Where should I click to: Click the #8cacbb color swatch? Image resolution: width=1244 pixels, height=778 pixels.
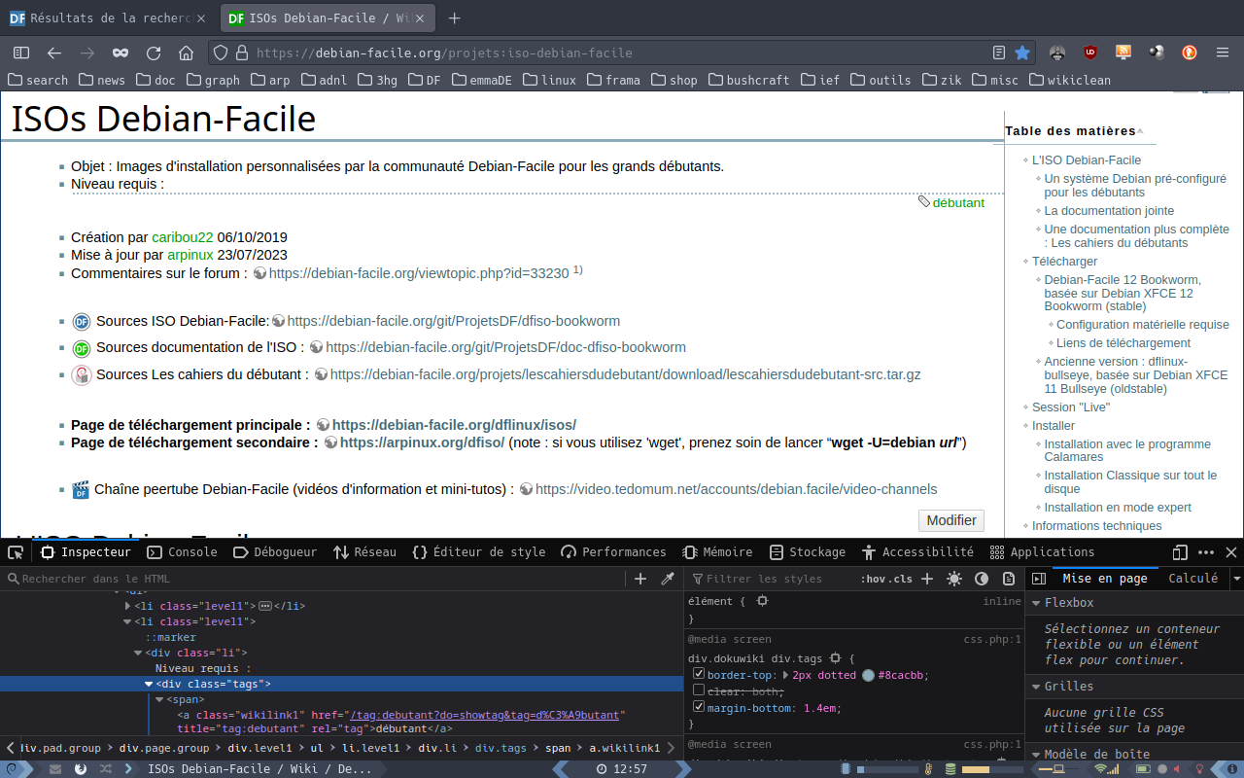[x=867, y=675]
